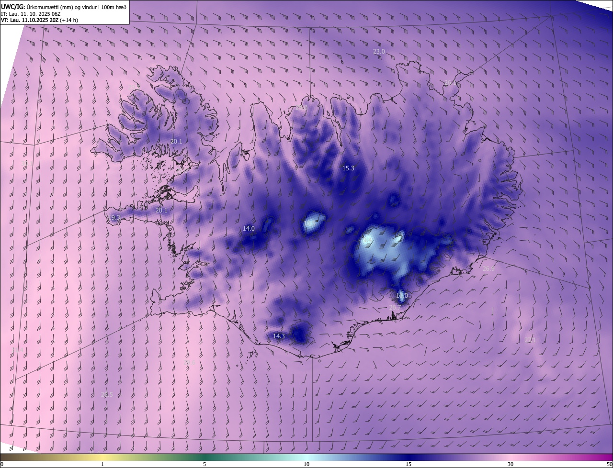
Task: Click the '15' tick on the color scale
Action: 409,465
